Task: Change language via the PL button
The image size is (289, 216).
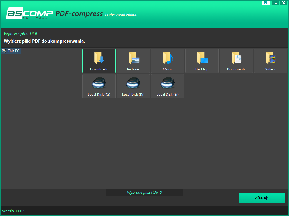Action: pos(266,3)
